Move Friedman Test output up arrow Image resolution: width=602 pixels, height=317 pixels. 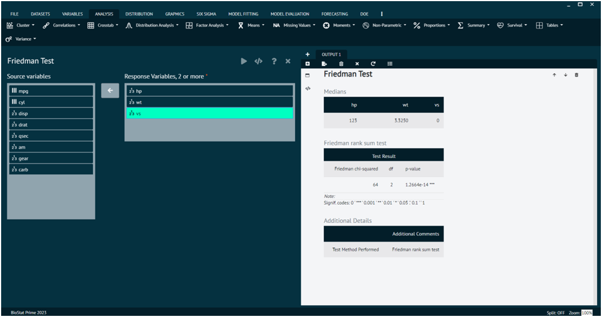554,75
